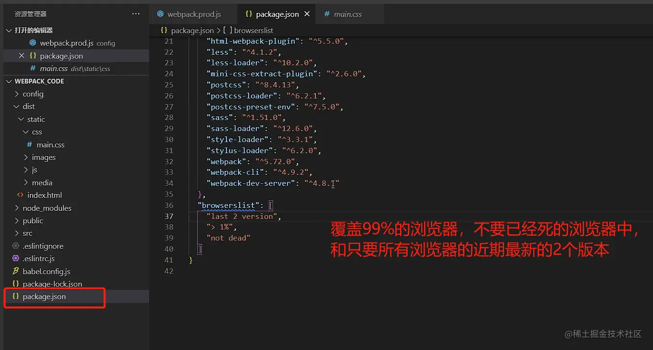Click main.css hash icon under css folder
This screenshot has height=350, width=653.
29,145
